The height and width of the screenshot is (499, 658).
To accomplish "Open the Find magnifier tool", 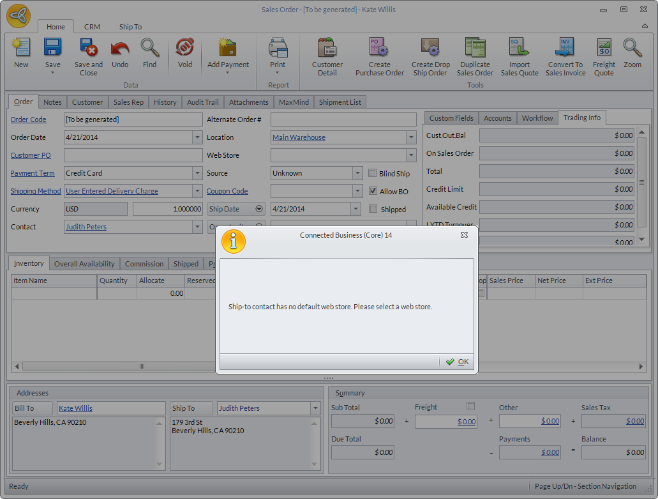I will point(149,49).
